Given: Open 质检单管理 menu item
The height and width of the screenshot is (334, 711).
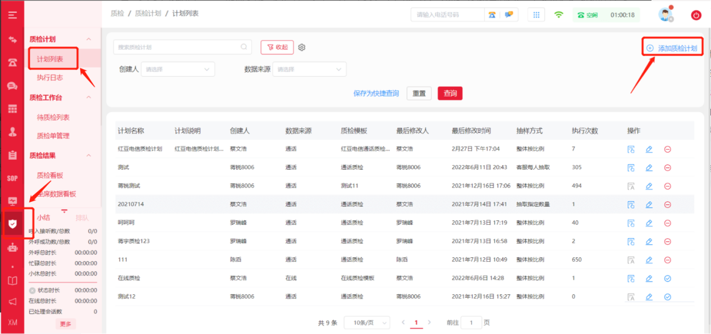Looking at the screenshot, I should [x=53, y=136].
